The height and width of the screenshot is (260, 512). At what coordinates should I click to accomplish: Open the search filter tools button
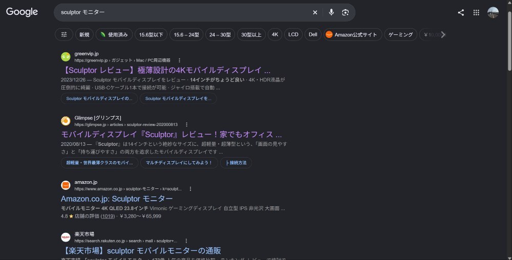(64, 35)
